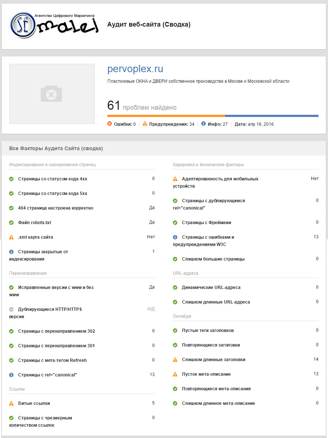Image resolution: width=328 pixels, height=438 pixels.
Task: Click the Нет value for mobile adaptation
Action: [315, 179]
